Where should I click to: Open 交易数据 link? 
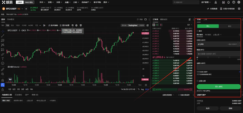point(212,9)
